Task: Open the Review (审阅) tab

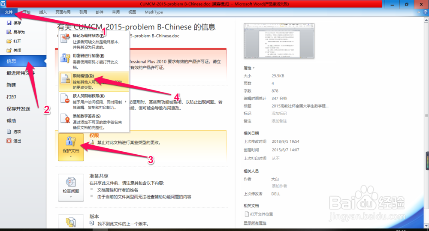Action: point(116,12)
